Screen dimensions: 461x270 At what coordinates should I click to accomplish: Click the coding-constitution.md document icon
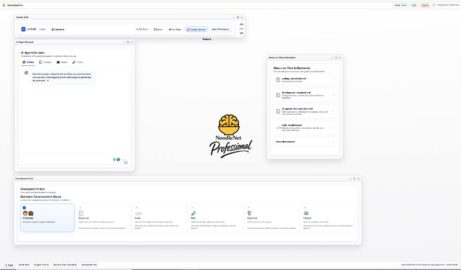point(278,80)
